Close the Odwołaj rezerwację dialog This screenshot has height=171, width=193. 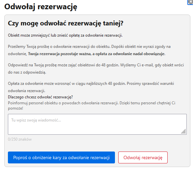click(191, 2)
